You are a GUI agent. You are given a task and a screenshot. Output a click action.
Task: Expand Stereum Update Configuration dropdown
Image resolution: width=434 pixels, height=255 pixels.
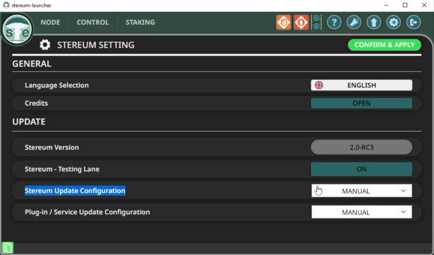click(x=362, y=191)
